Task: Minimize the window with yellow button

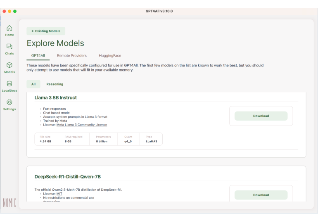Action: click(9, 11)
